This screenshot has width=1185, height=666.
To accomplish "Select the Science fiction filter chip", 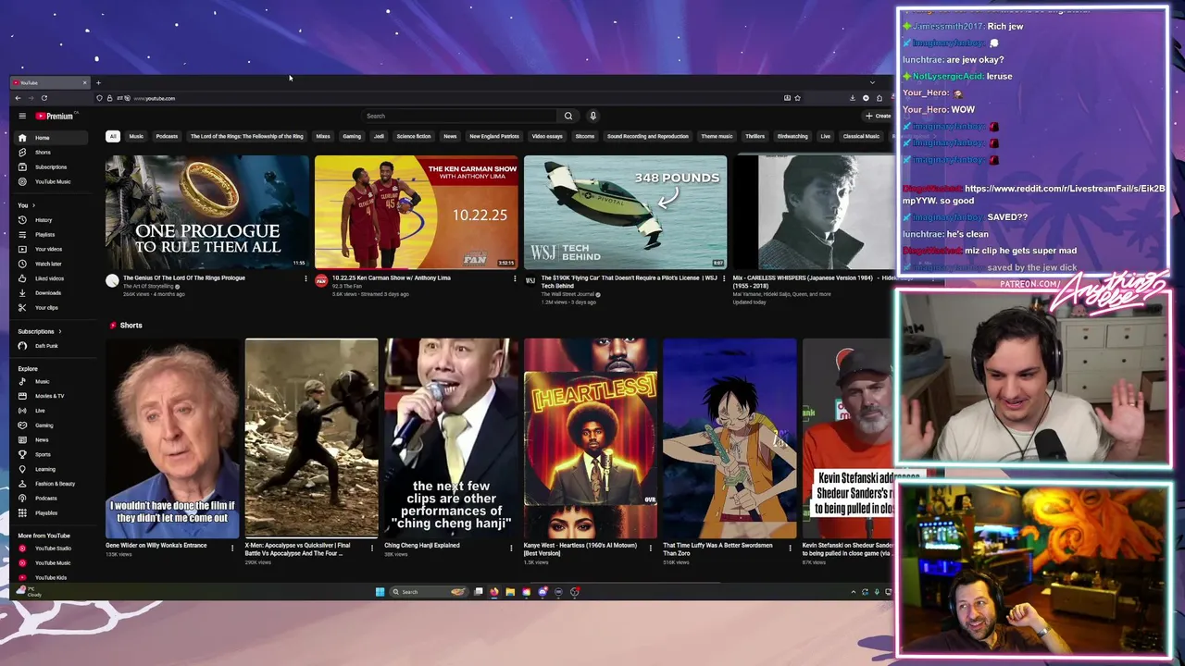I will (x=414, y=136).
